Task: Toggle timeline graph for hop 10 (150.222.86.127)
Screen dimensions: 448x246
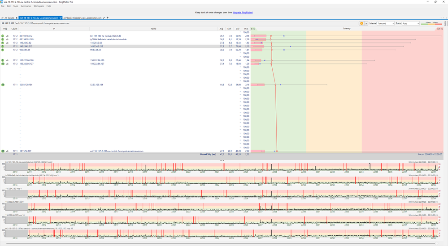Action: [x=7, y=64]
